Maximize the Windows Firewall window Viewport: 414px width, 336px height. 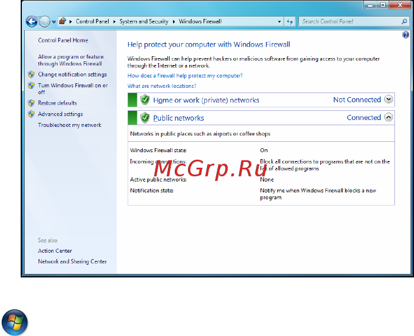pyautogui.click(x=382, y=5)
